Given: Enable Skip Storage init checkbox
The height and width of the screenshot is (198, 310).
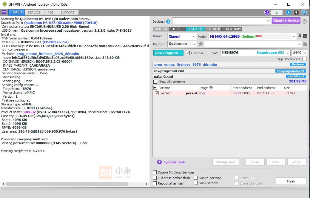Looking at the screenshot, I should pyautogui.click(x=304, y=59).
